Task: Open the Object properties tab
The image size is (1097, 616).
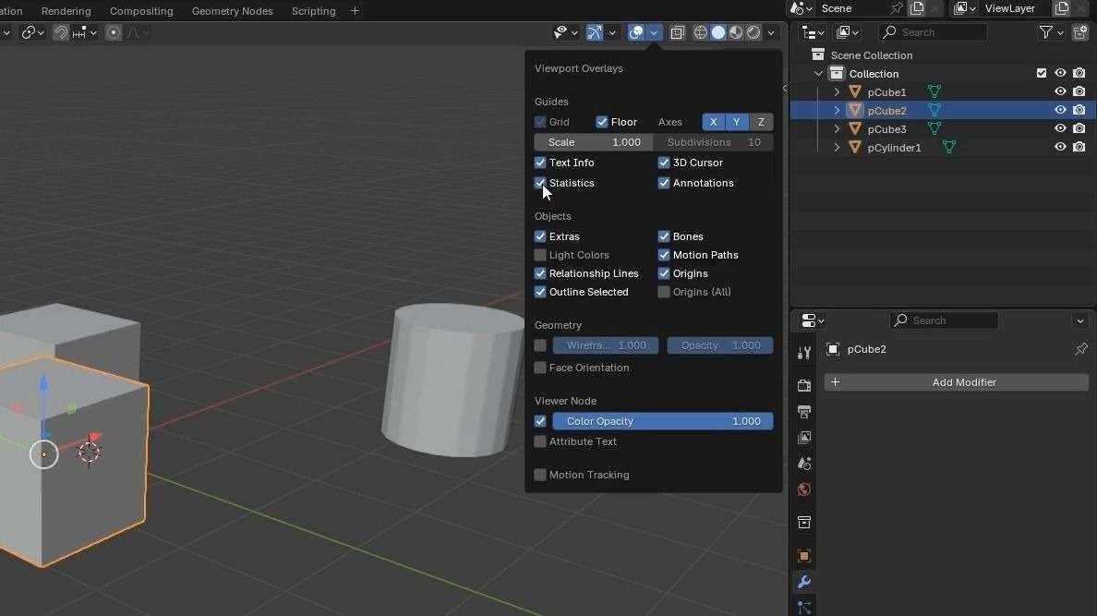Action: point(804,556)
